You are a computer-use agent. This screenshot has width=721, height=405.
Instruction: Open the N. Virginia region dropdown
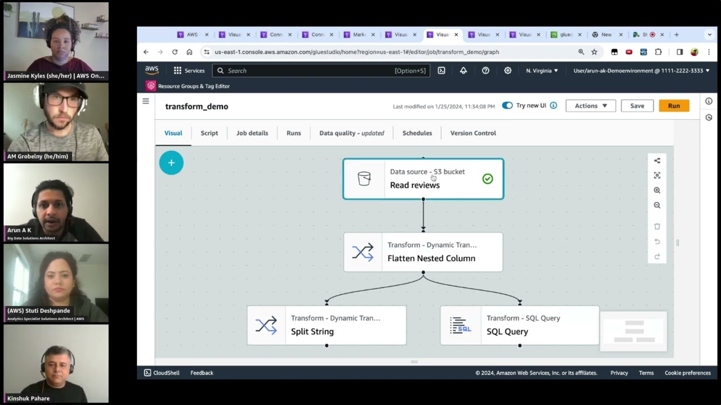coord(542,70)
